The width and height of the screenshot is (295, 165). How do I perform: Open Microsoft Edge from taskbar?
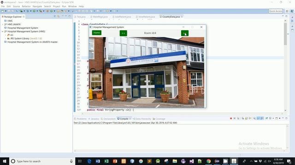coord(89,161)
